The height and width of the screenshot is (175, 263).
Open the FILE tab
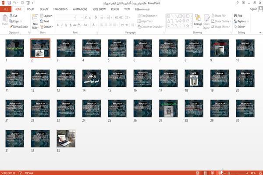[x=6, y=9]
